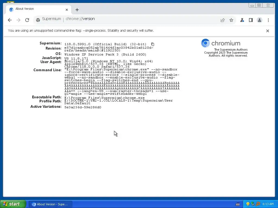
Task: Bookmark this page with the star icon
Action: coord(231,20)
